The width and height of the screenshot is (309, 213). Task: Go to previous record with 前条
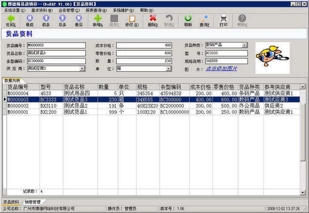(x=46, y=20)
